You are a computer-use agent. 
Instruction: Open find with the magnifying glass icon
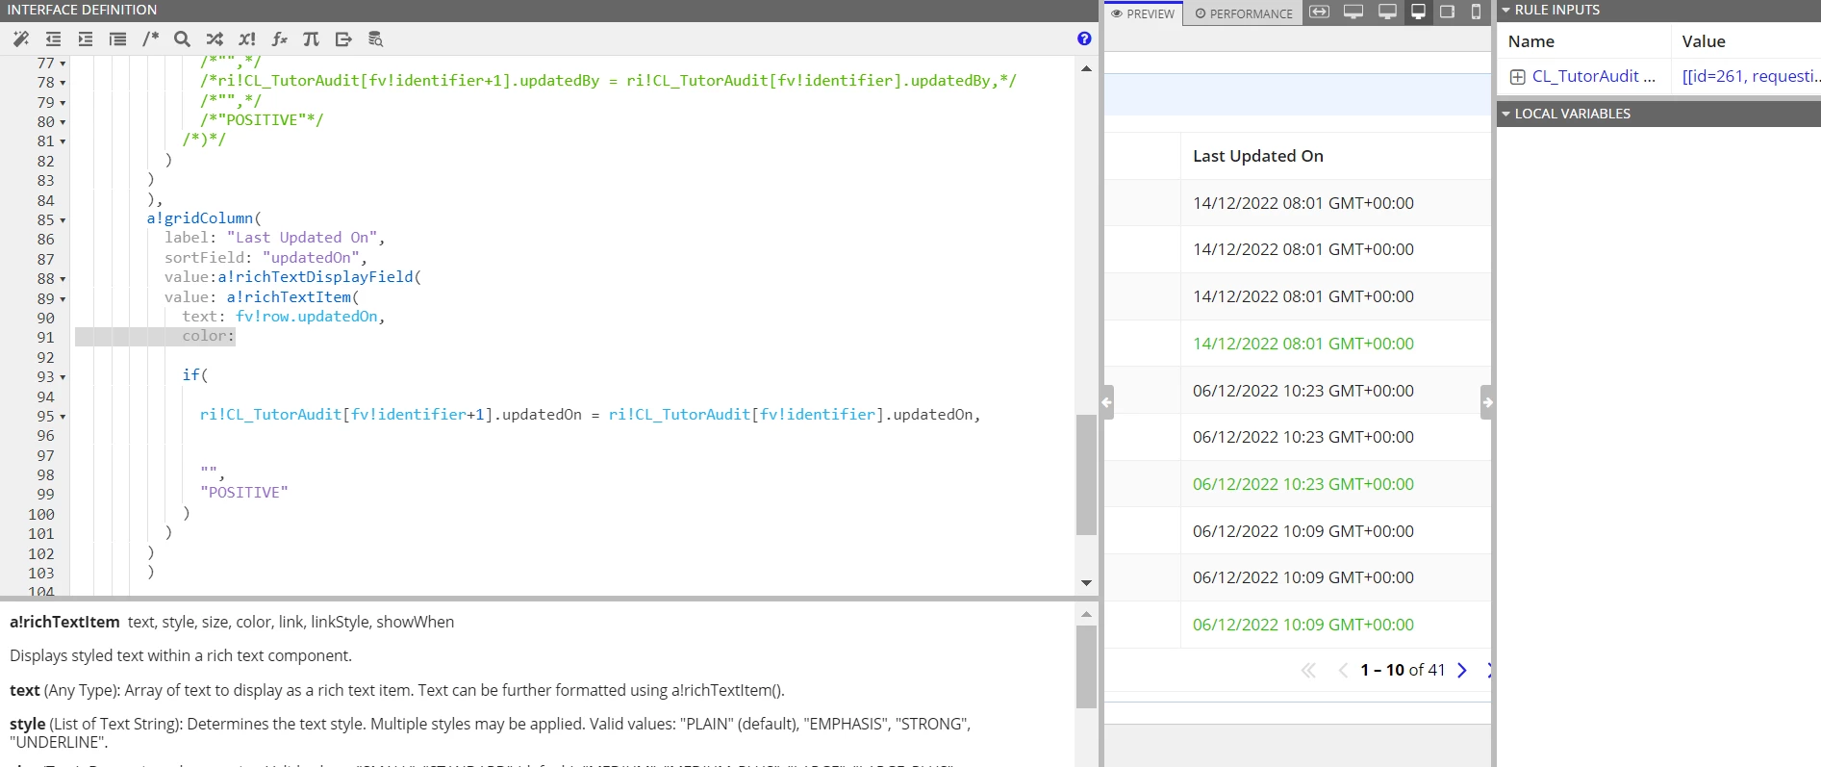pyautogui.click(x=182, y=39)
